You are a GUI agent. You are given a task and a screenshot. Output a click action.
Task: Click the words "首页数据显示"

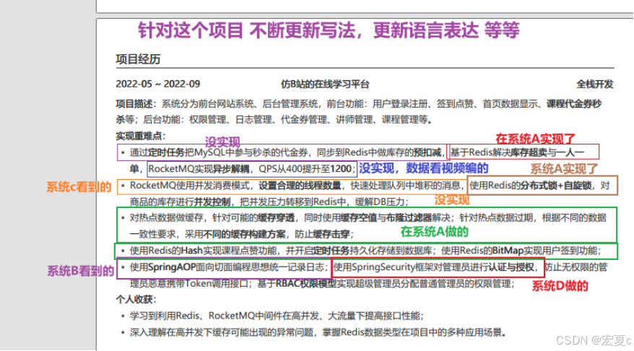click(x=510, y=104)
